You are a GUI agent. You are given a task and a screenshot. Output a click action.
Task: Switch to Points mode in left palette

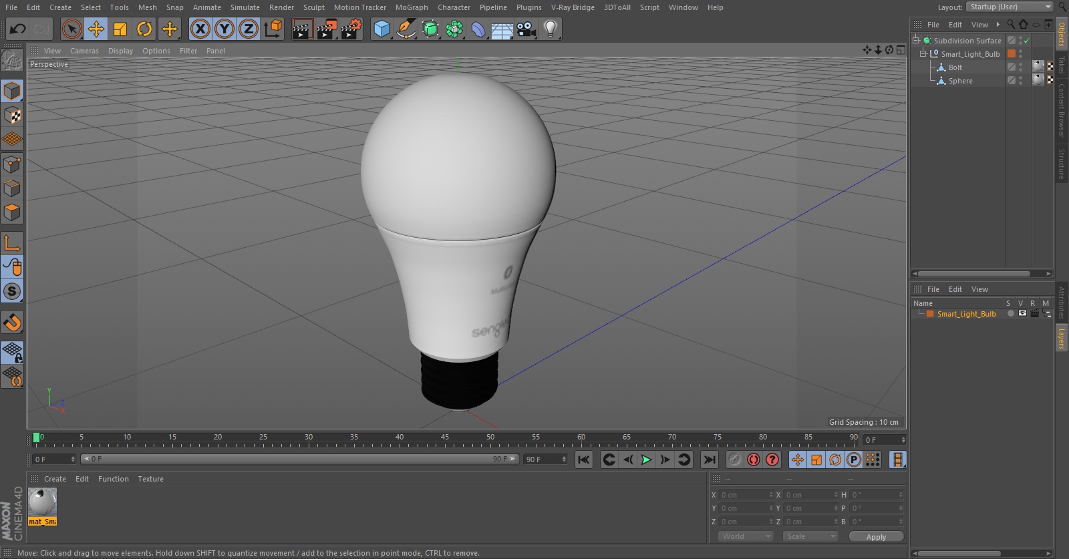pos(12,164)
